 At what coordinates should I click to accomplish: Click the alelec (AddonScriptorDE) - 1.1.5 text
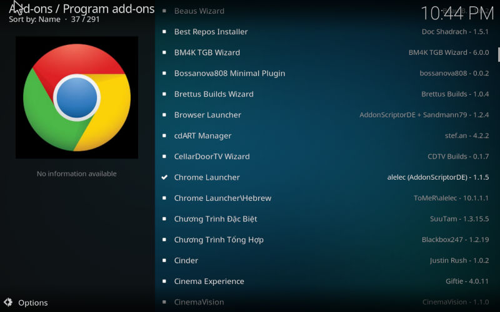(x=438, y=177)
